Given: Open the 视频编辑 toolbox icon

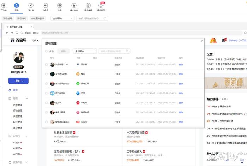Looking at the screenshot, I should tap(88, 6).
